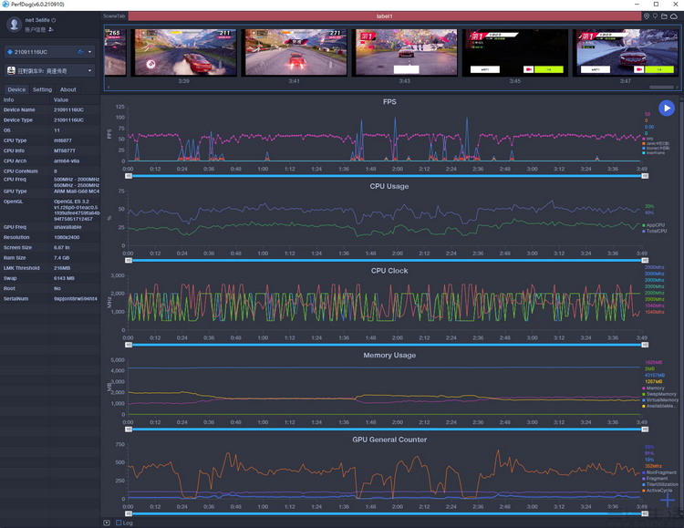684x528 pixels.
Task: Click the cloud upload icon in top bar
Action: pyautogui.click(x=674, y=16)
